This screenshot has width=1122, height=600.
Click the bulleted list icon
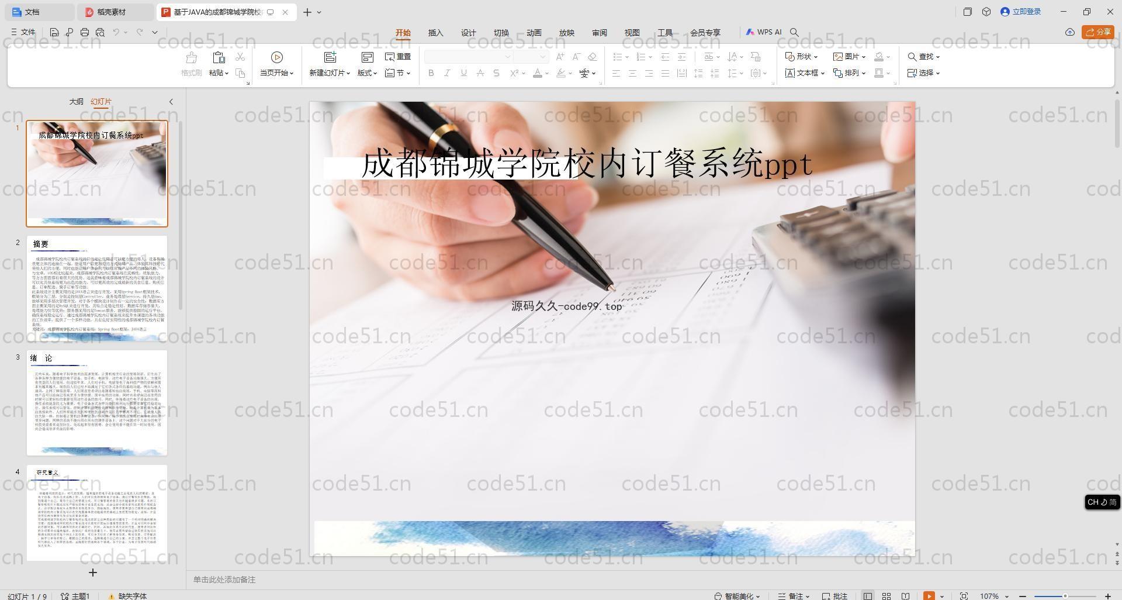[x=617, y=57]
